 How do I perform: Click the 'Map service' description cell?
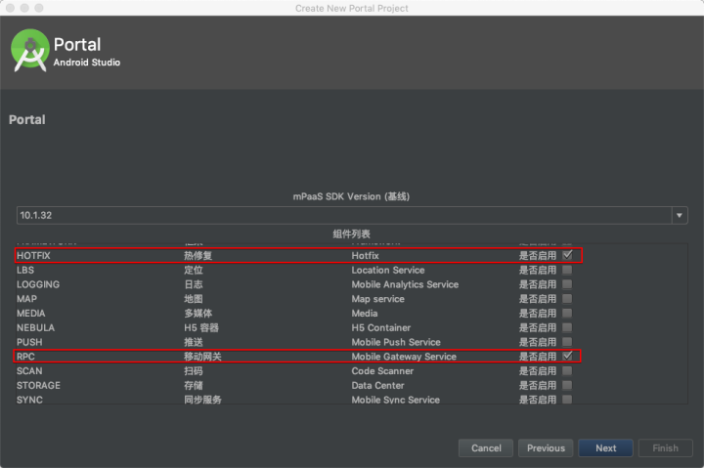coord(377,299)
